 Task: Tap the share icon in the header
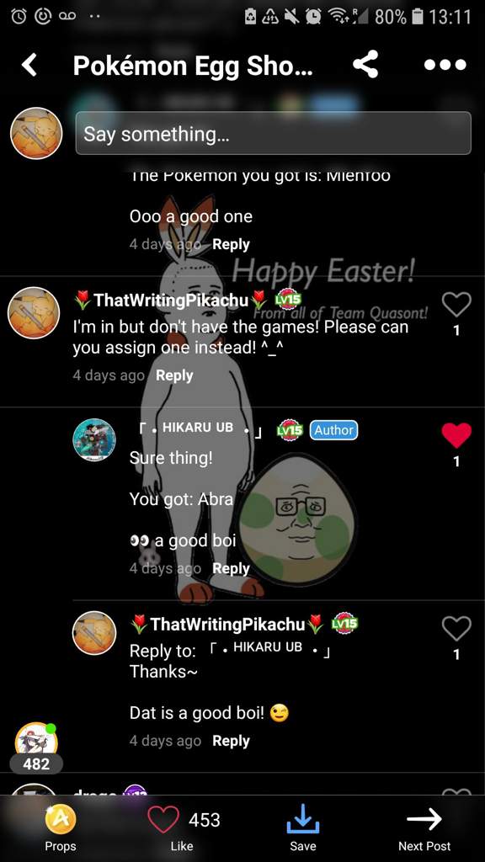365,64
